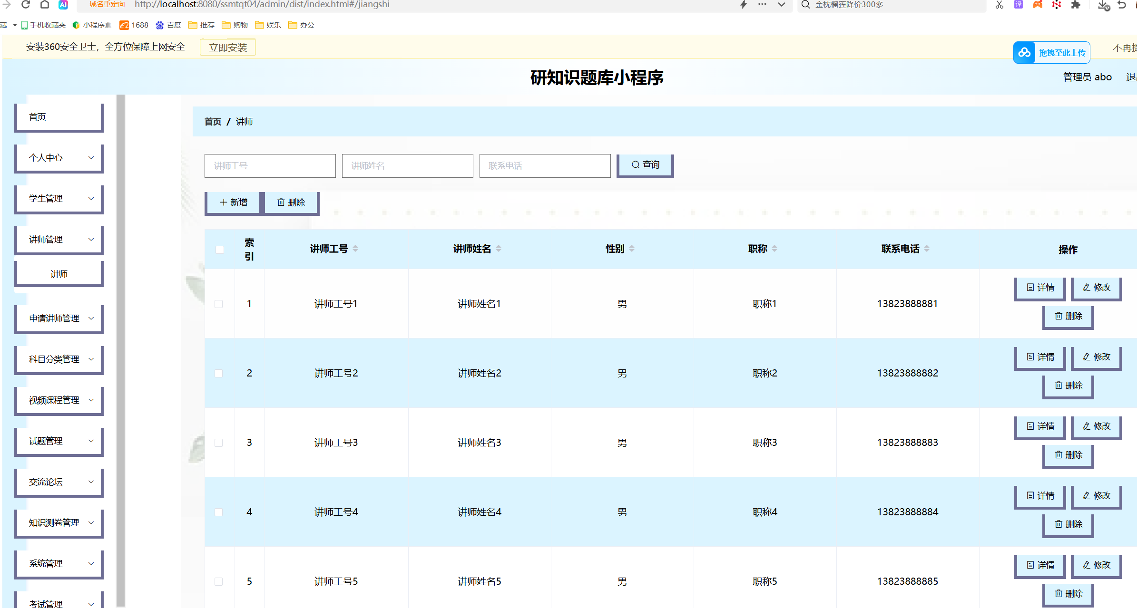Open the puzzle-piece extensions icon

(x=1076, y=5)
